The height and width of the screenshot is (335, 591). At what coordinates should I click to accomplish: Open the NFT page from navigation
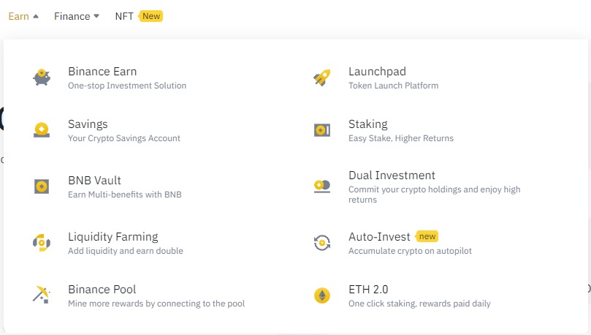pyautogui.click(x=124, y=16)
